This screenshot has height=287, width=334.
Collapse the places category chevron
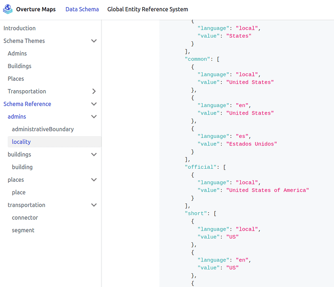[x=94, y=180]
